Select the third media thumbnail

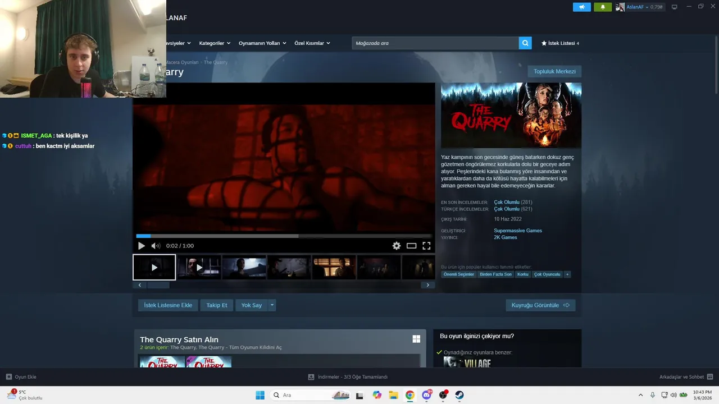[244, 268]
